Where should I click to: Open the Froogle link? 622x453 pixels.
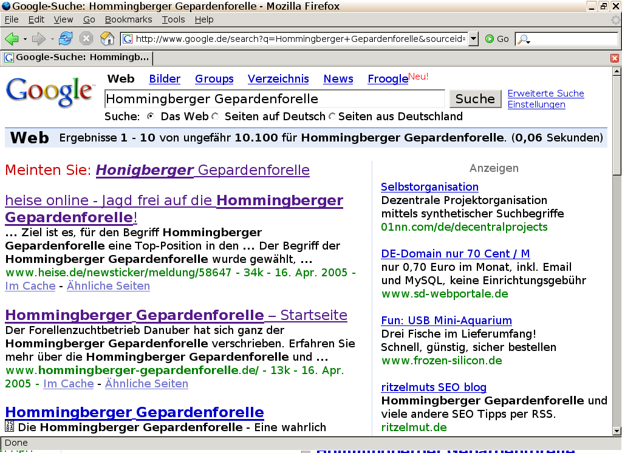point(388,79)
